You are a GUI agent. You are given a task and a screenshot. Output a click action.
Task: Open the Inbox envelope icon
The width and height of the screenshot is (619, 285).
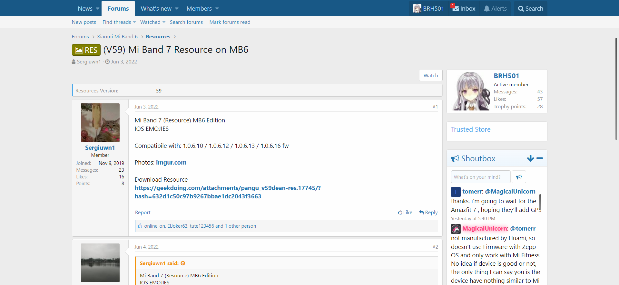(456, 9)
